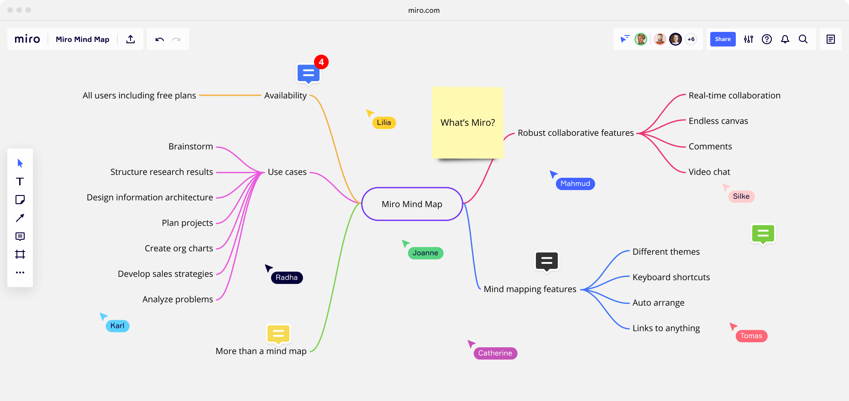Click the green-ringed user avatar
Screen dimensions: 849x401
click(x=641, y=39)
